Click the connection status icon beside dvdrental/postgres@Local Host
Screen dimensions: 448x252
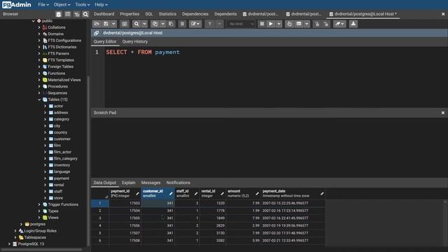click(97, 33)
